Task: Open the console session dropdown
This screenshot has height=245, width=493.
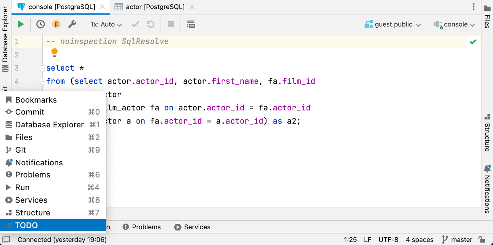Action: click(454, 24)
